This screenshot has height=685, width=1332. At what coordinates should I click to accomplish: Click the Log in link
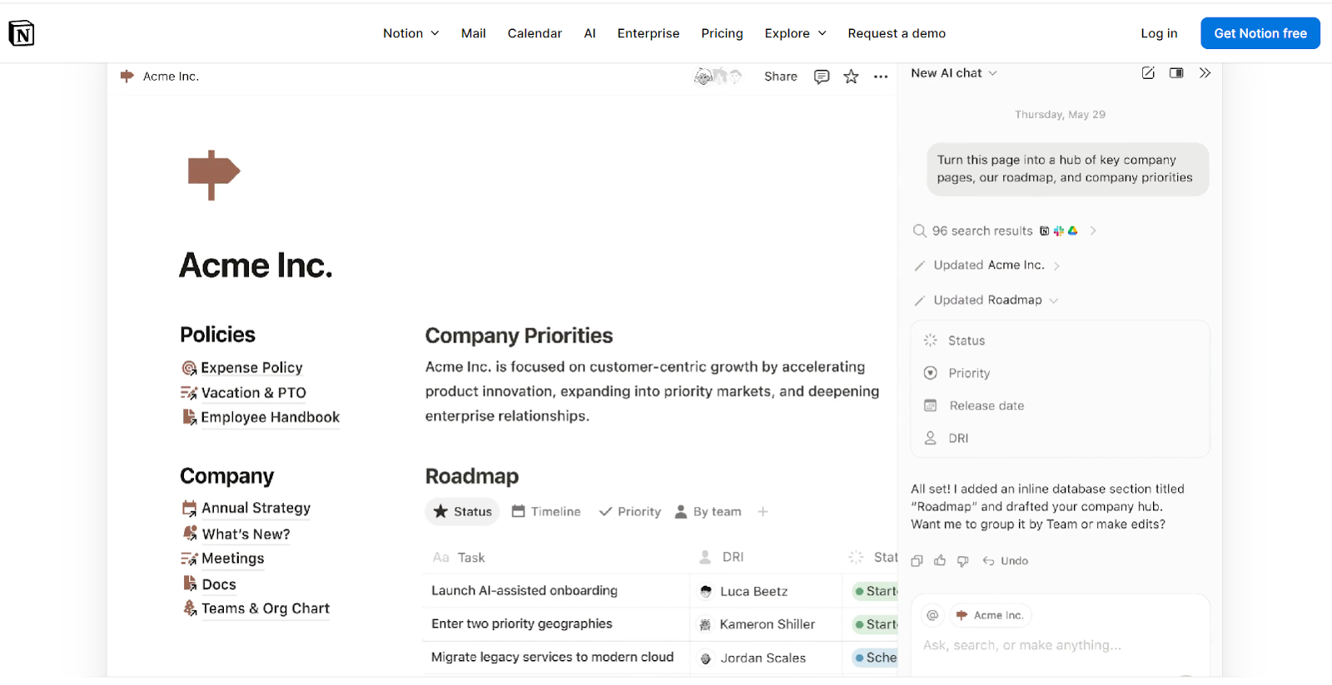[x=1159, y=33]
